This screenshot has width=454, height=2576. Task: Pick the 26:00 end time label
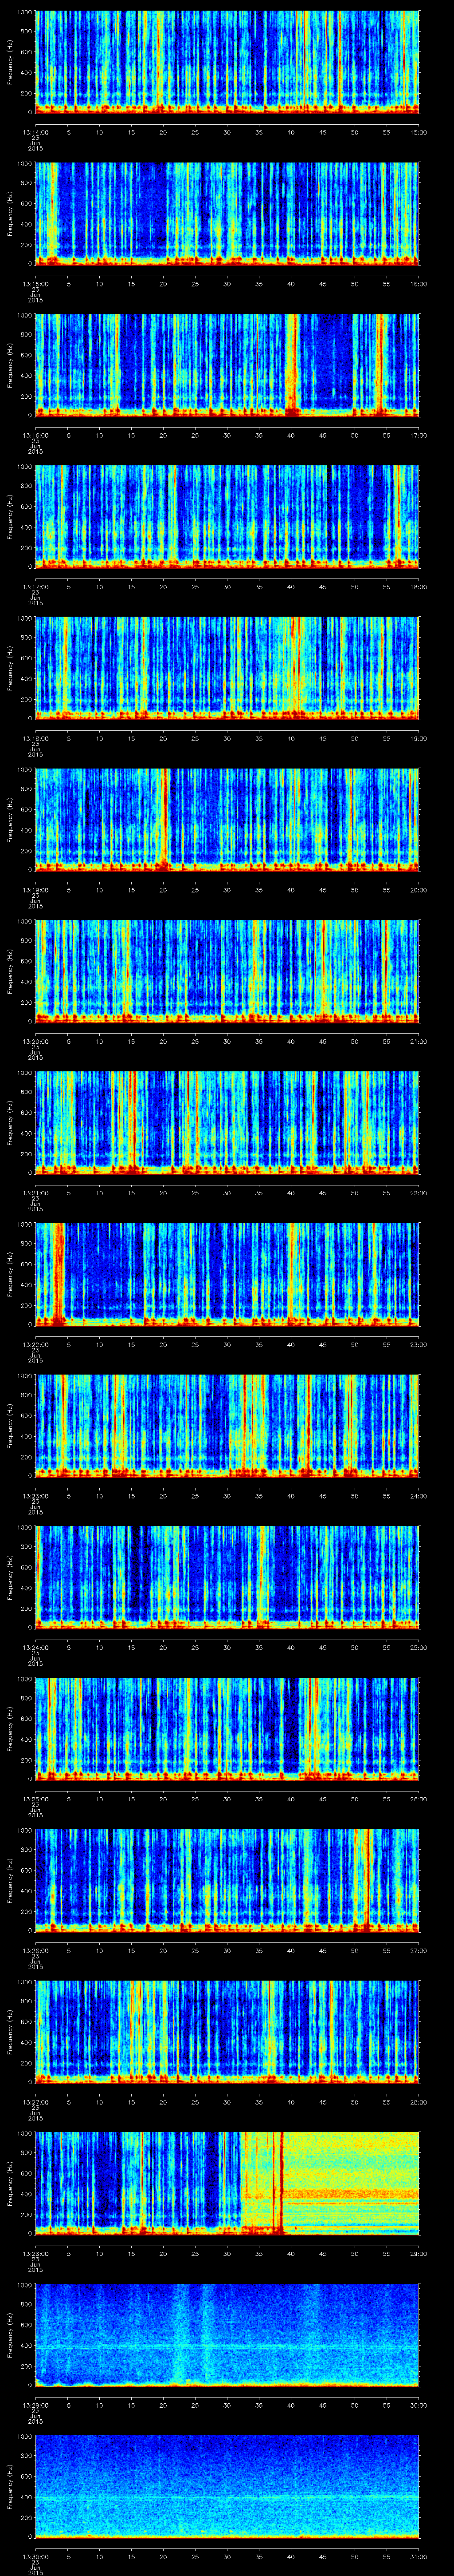[418, 1799]
